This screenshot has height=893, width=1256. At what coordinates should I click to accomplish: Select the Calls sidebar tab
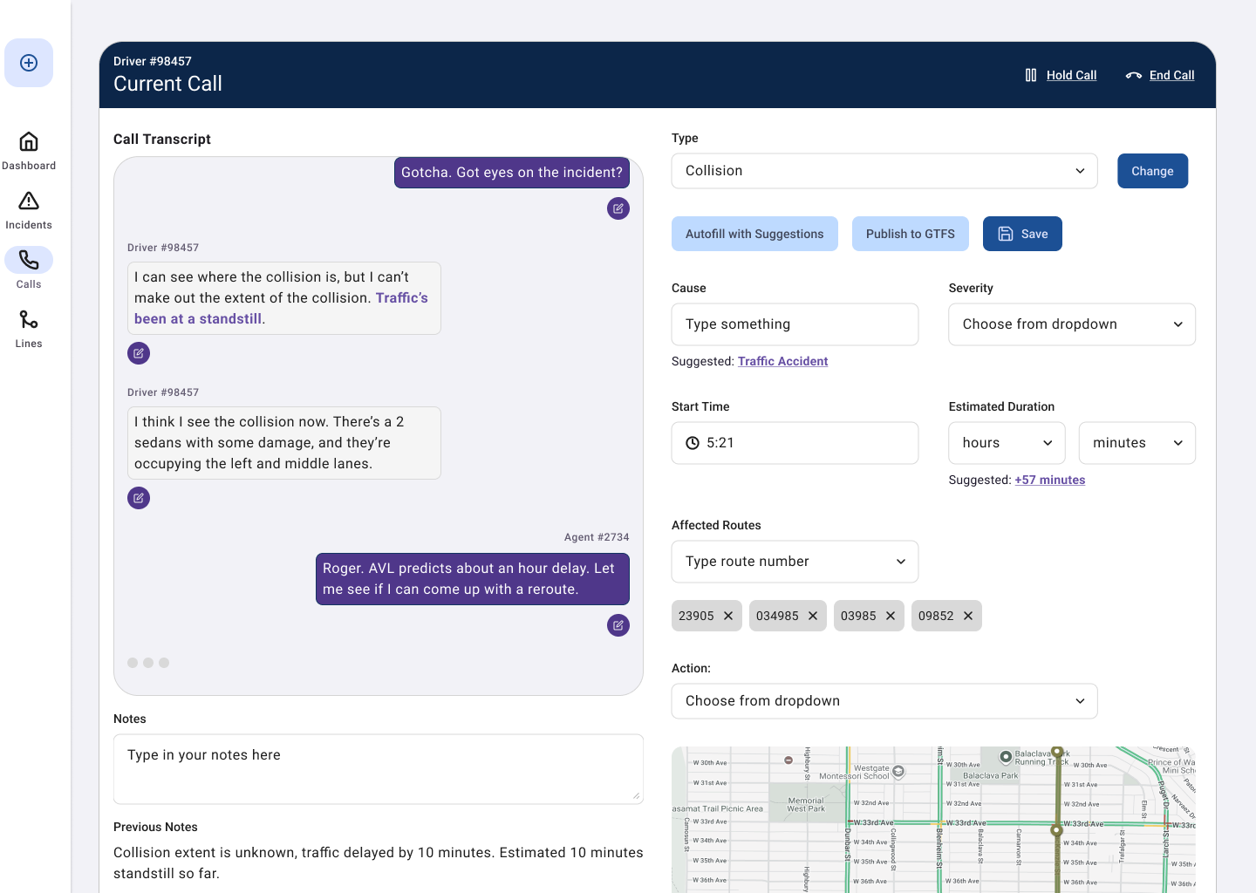pyautogui.click(x=29, y=269)
